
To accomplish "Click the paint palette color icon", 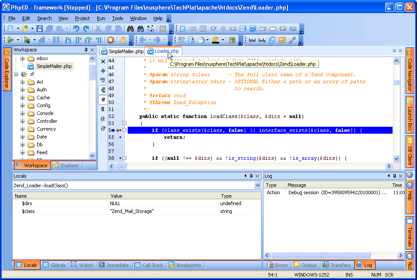I will [x=216, y=40].
